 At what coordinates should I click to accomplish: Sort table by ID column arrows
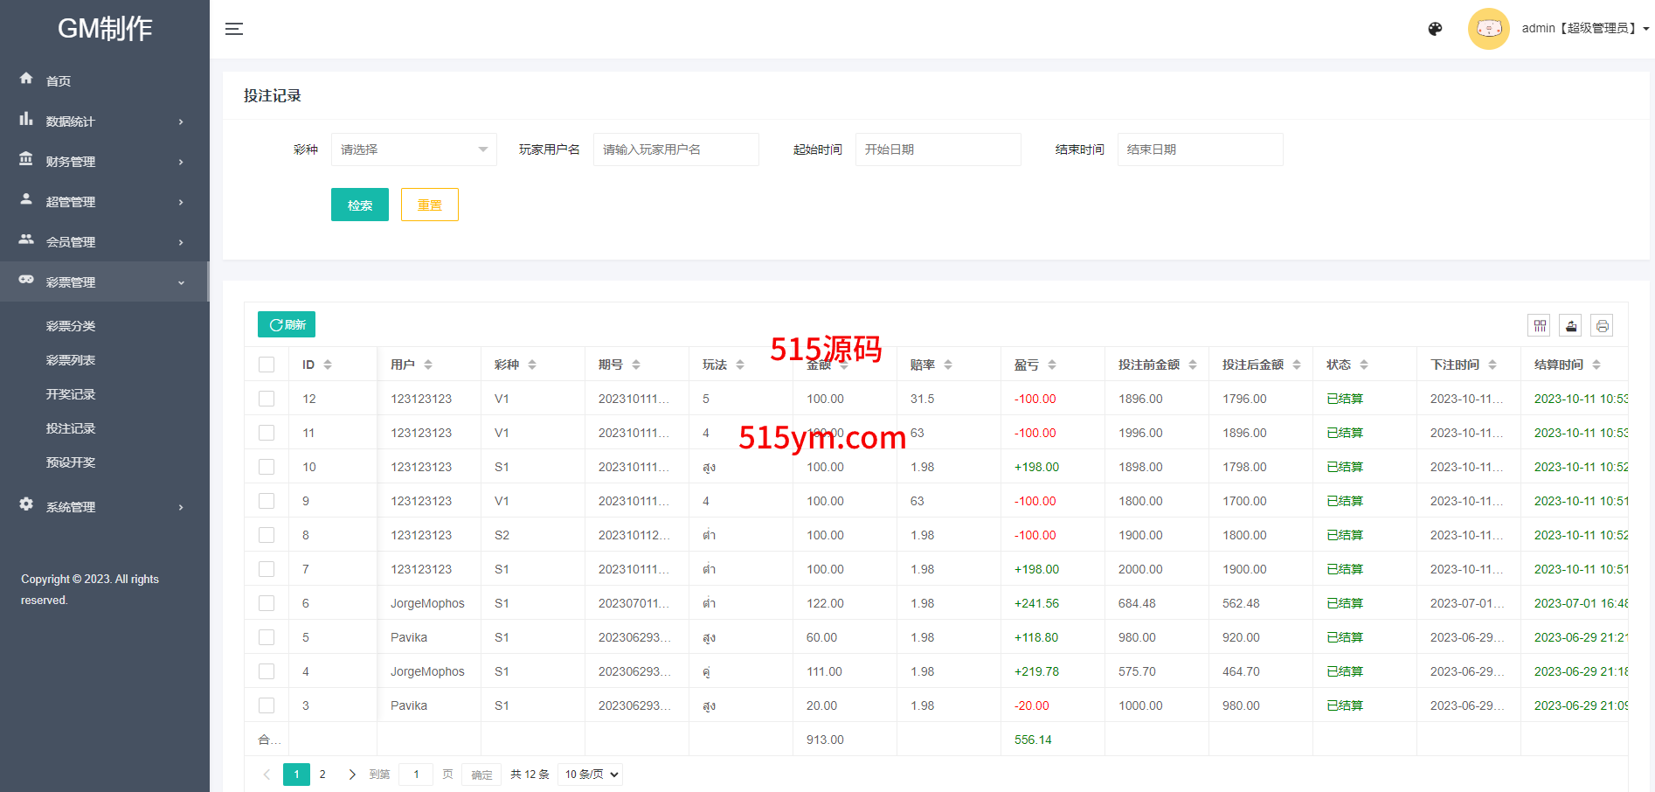point(328,365)
